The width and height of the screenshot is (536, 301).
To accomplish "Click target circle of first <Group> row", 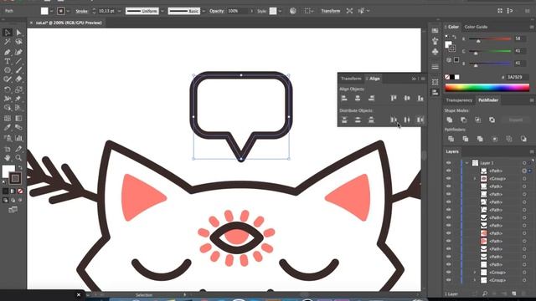I will [x=524, y=178].
